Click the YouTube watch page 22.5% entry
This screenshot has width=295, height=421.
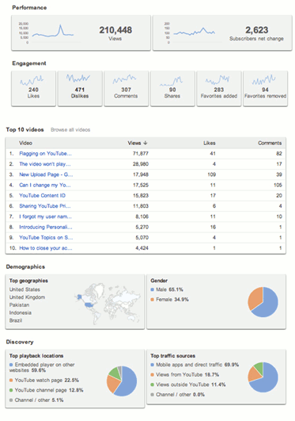pyautogui.click(x=44, y=381)
